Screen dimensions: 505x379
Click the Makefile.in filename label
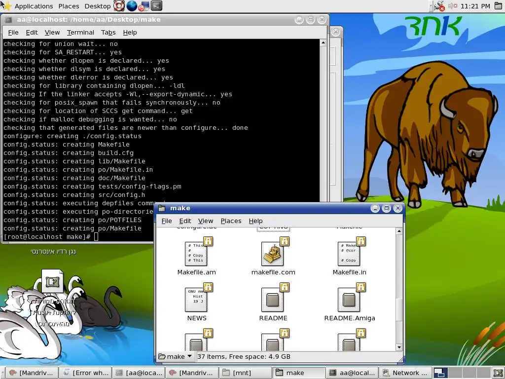350,272
